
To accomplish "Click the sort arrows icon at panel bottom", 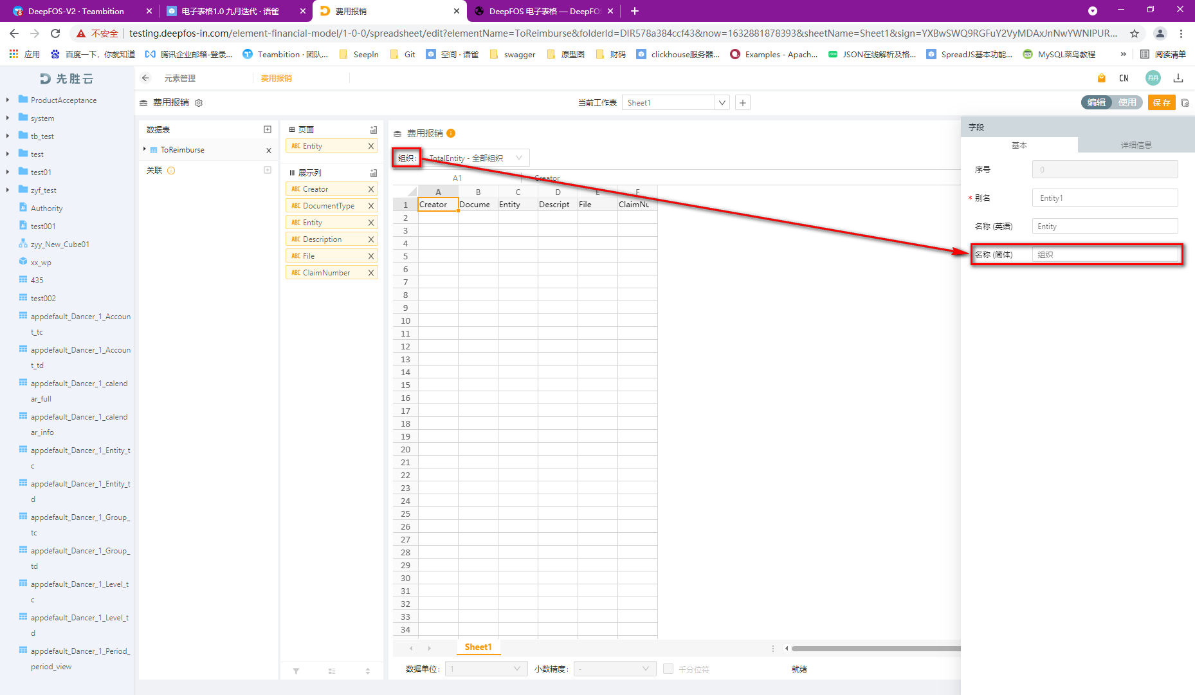I will click(368, 671).
